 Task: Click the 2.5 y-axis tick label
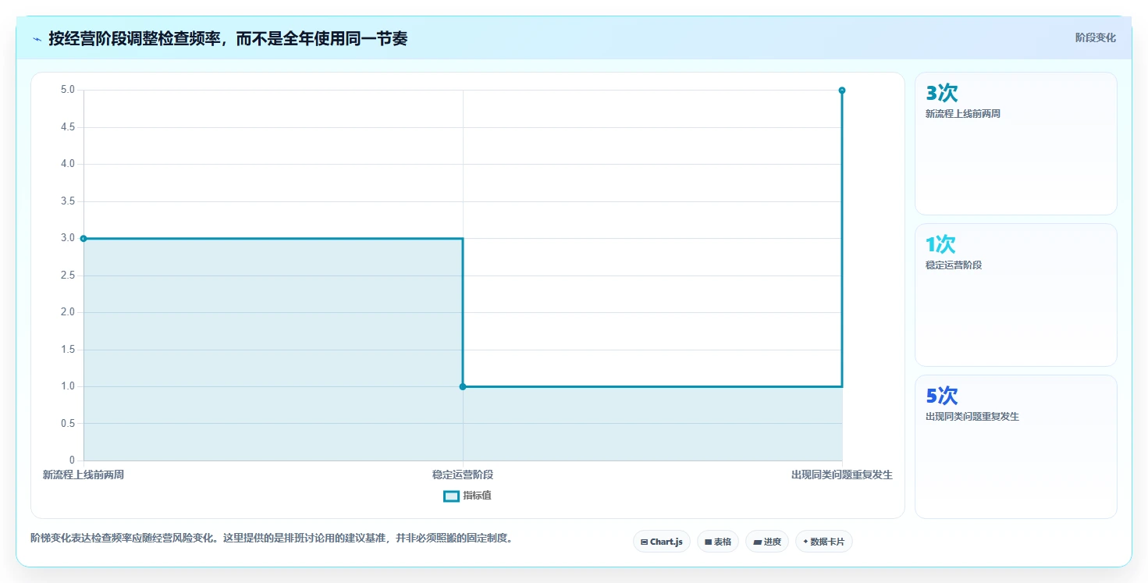click(68, 276)
